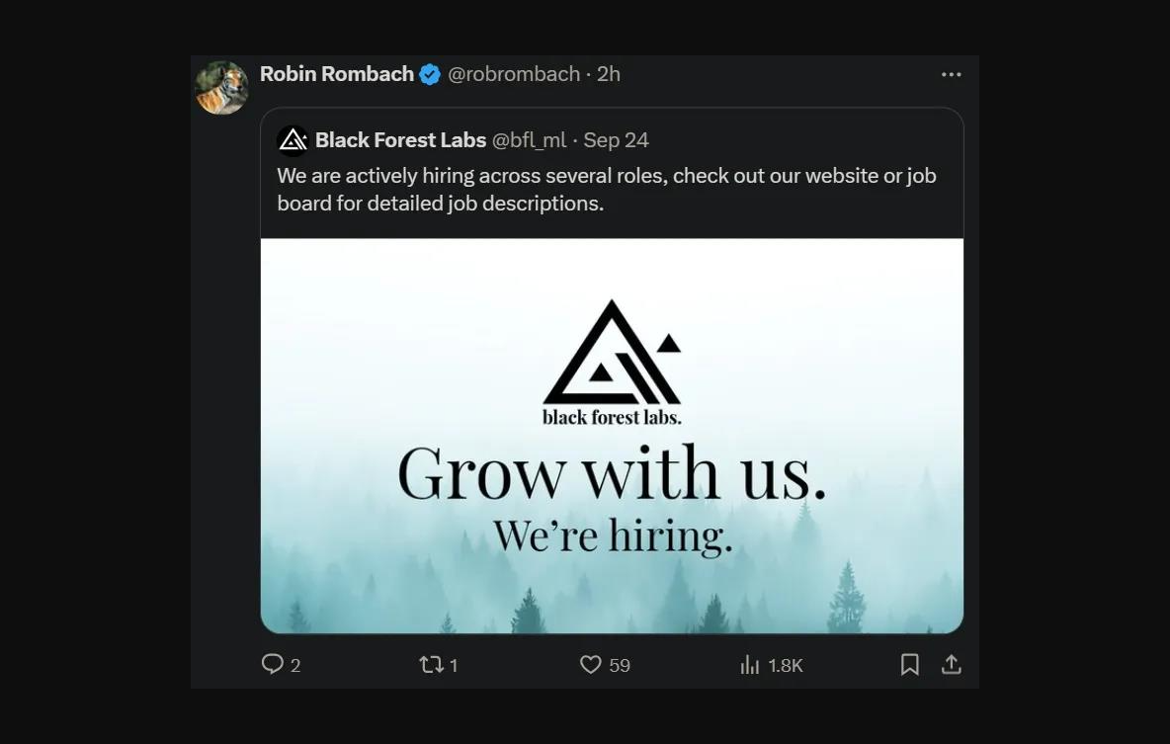Click the @bfl_ml handle
This screenshot has width=1170, height=744.
tap(529, 140)
